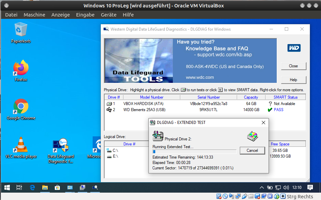Open Papierkorb recycle bin desktop icon
The image size is (321, 200).
[21, 33]
